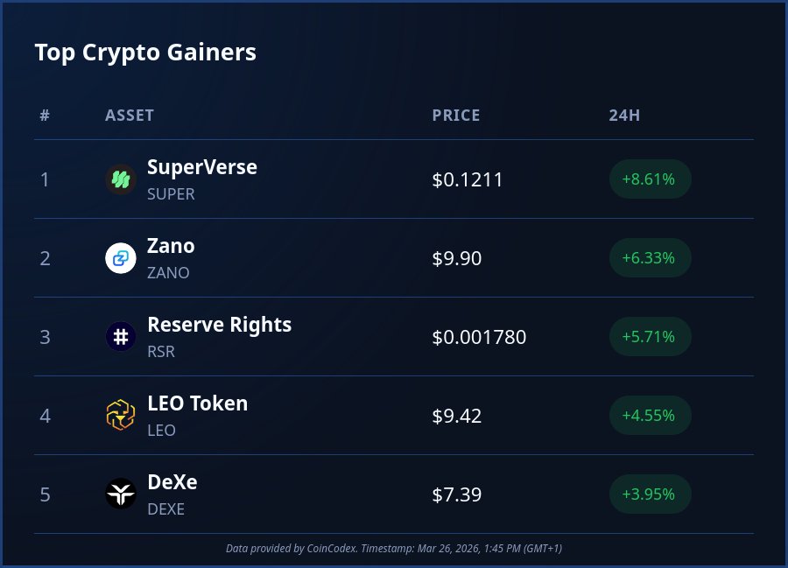Click the LEO Token logo icon
The height and width of the screenshot is (568, 788).
click(121, 416)
